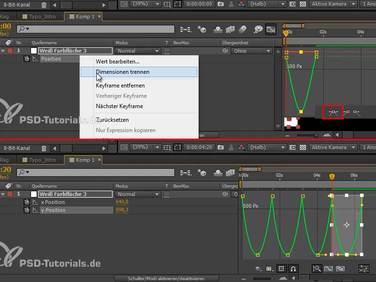Click the 0:00:04:20 timecode button

point(199,147)
